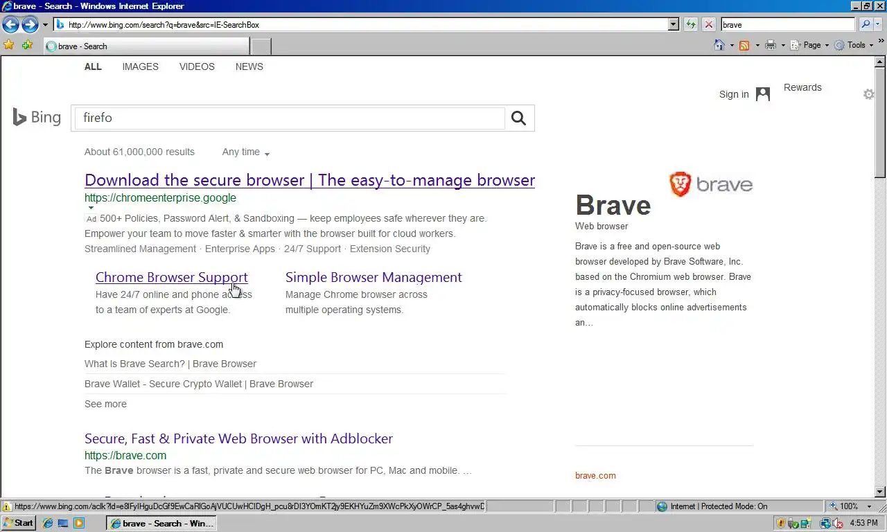Click the 'brave - Search - Win...' taskbar button
This screenshot has width=887, height=532.
161,523
